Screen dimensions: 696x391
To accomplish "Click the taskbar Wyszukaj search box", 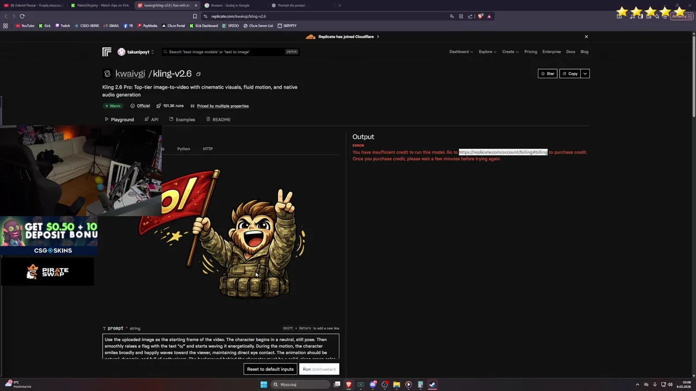I will pos(301,384).
